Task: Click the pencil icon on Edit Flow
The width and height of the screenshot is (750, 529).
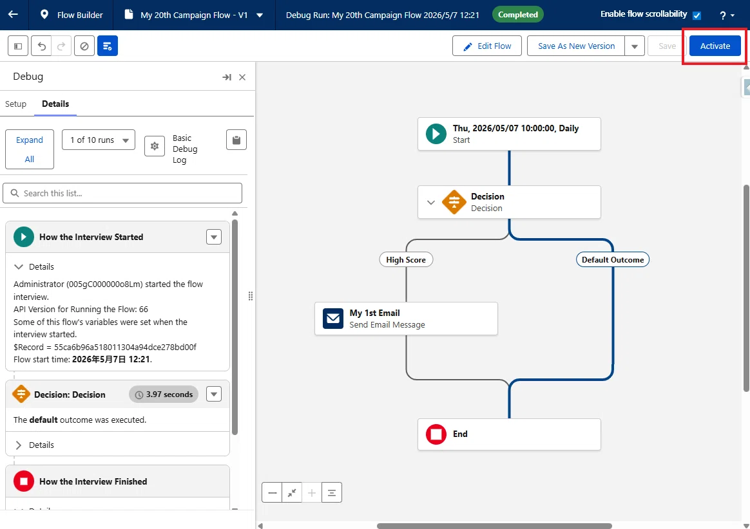Action: 468,46
